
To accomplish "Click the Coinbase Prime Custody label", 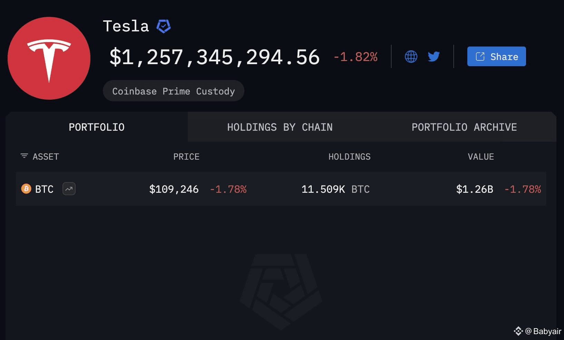I will click(x=173, y=91).
